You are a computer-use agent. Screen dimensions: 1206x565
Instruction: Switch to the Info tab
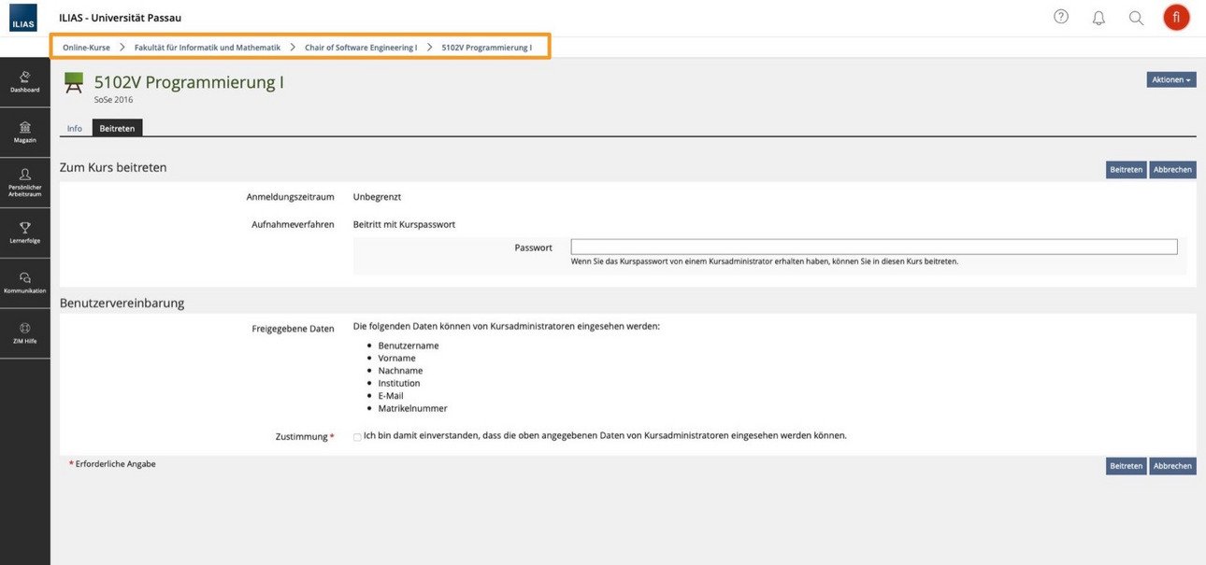pos(75,128)
